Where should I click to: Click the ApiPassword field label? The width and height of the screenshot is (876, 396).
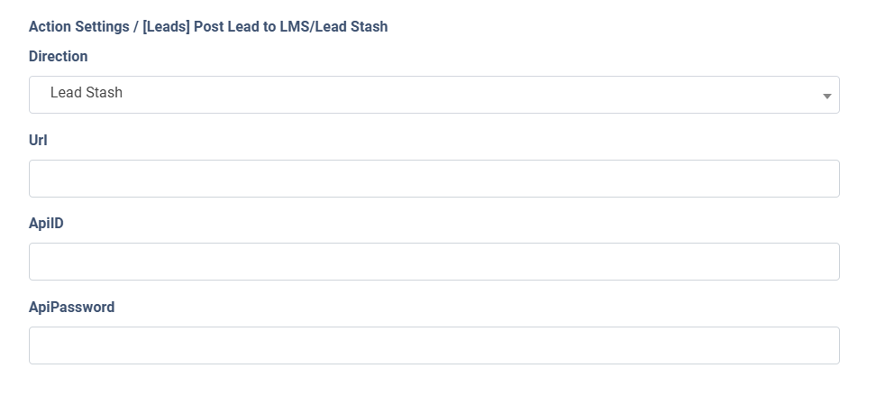coord(71,307)
